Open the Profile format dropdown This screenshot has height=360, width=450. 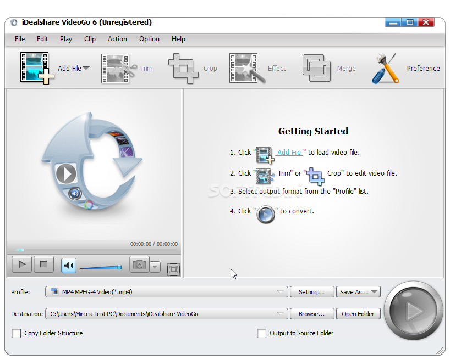coord(167,292)
